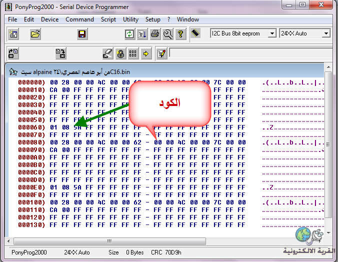338x262 pixels.
Task: Click byte CA in row 000090
Action: click(x=53, y=150)
